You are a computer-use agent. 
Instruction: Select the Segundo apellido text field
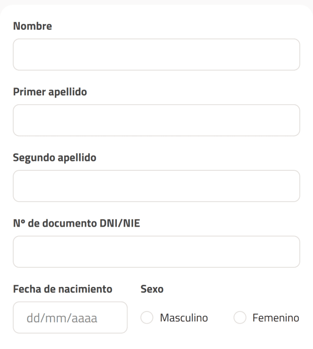point(156,186)
